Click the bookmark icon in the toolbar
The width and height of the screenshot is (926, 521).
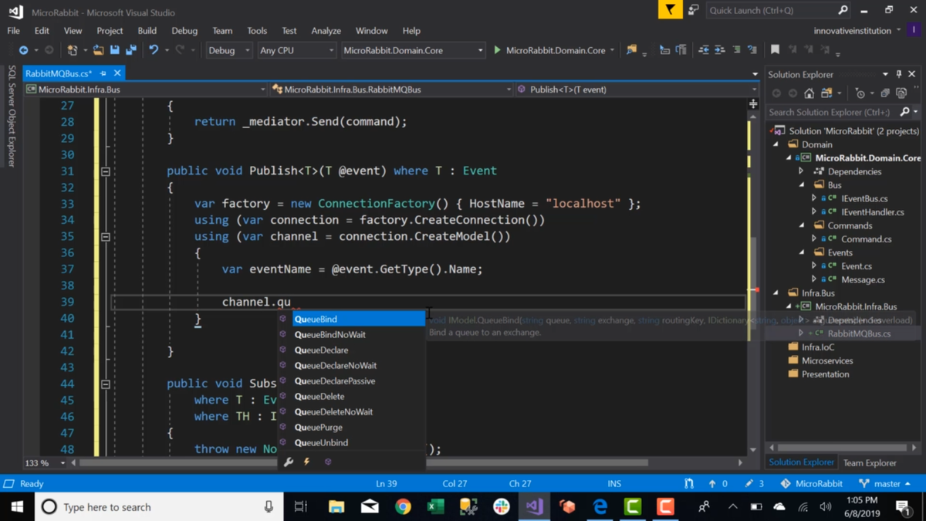click(775, 50)
